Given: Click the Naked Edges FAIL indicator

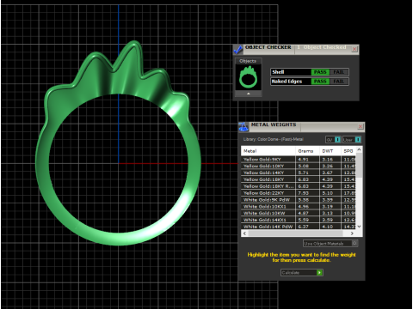Looking at the screenshot, I should click(338, 82).
